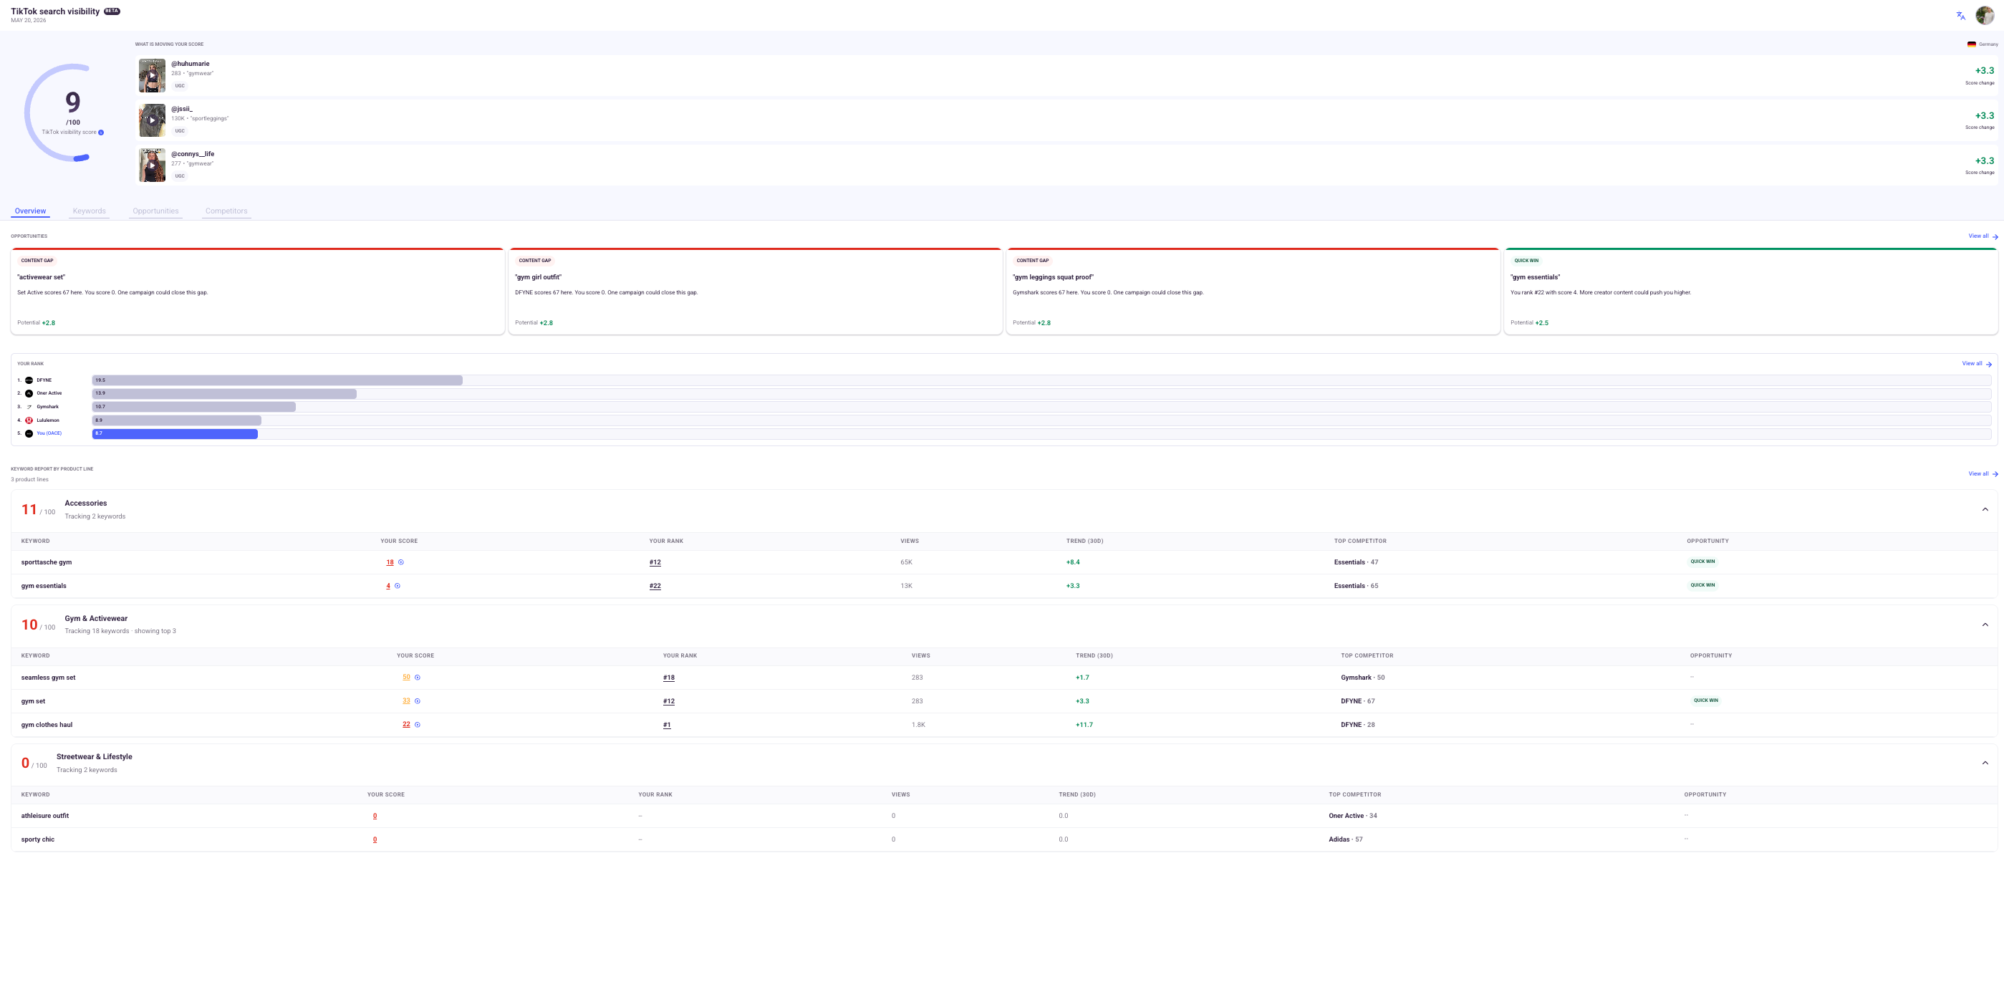Viewport: 2004px width, 997px height.
Task: Click the BETA badge by page title
Action: (x=112, y=11)
